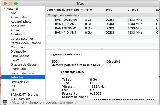The image size is (160, 105).
Task: Select ATA in the sidebar
Action: click(x=13, y=13)
